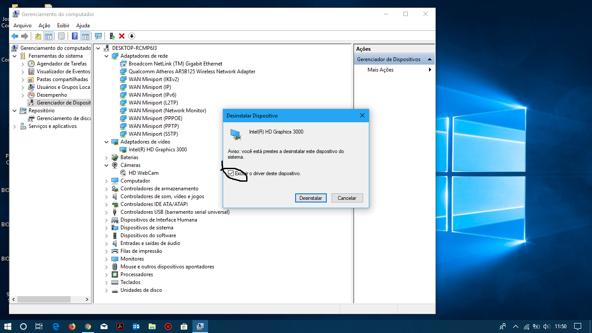This screenshot has height=333, width=592.
Task: Click the Cortana circle icon
Action: (23, 326)
